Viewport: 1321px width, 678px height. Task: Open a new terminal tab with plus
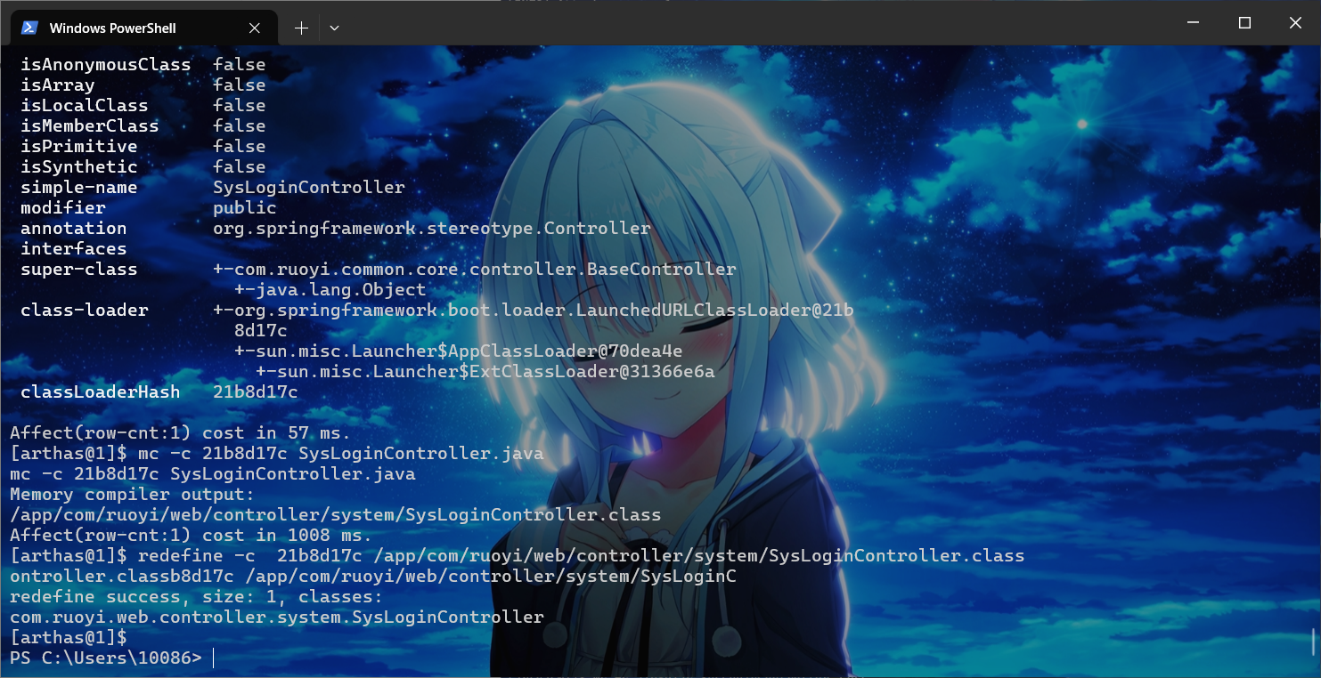pos(301,28)
